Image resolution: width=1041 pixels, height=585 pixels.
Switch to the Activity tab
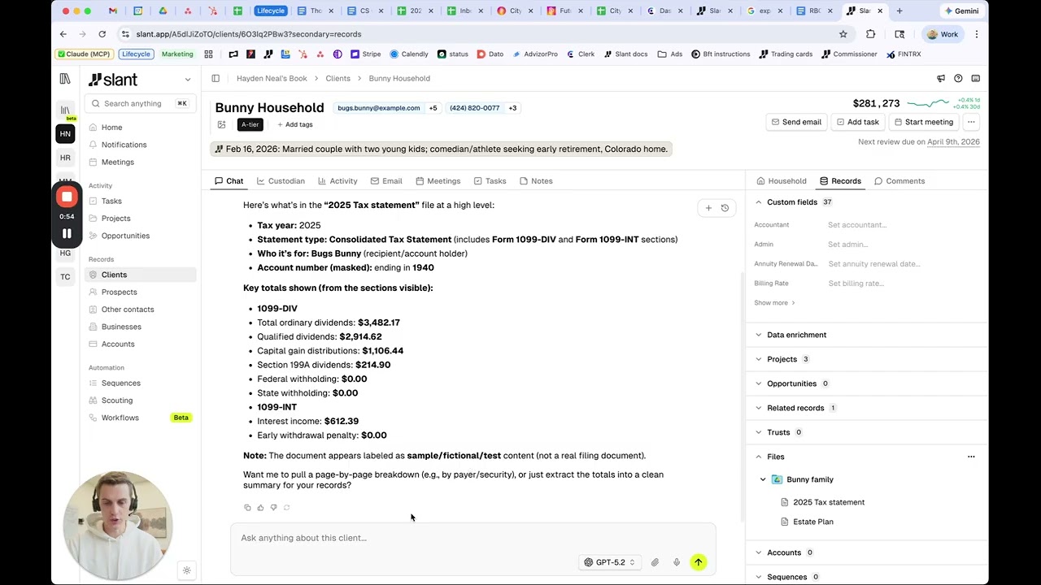click(x=338, y=181)
